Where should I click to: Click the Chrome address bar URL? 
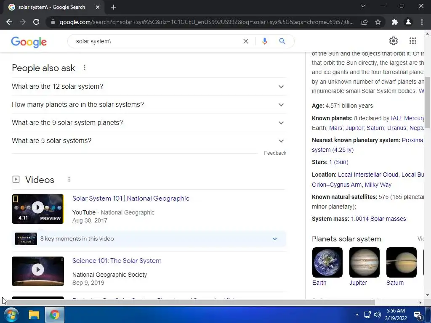click(x=206, y=22)
